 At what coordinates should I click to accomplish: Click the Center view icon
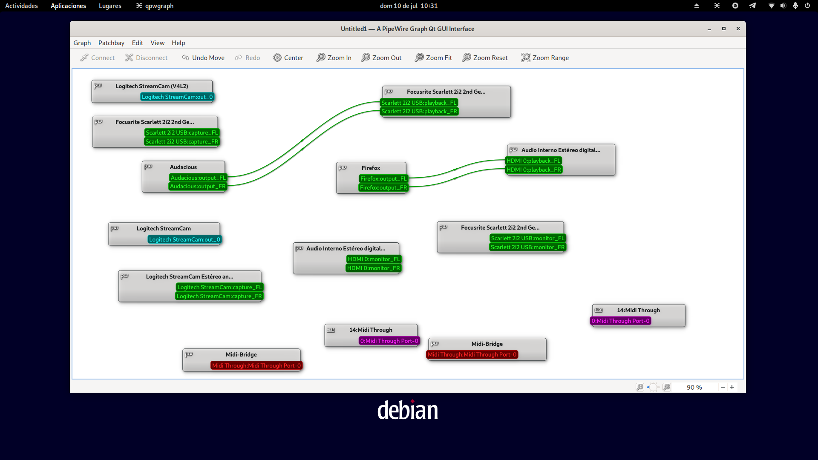[277, 57]
